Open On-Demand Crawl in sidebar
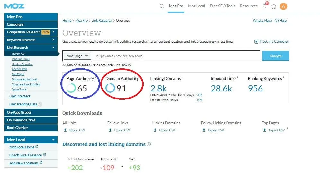This screenshot has width=320, height=173. [x=31, y=120]
